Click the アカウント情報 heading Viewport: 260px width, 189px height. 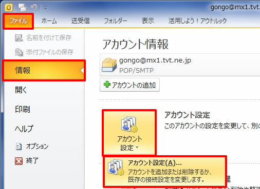coord(136,45)
